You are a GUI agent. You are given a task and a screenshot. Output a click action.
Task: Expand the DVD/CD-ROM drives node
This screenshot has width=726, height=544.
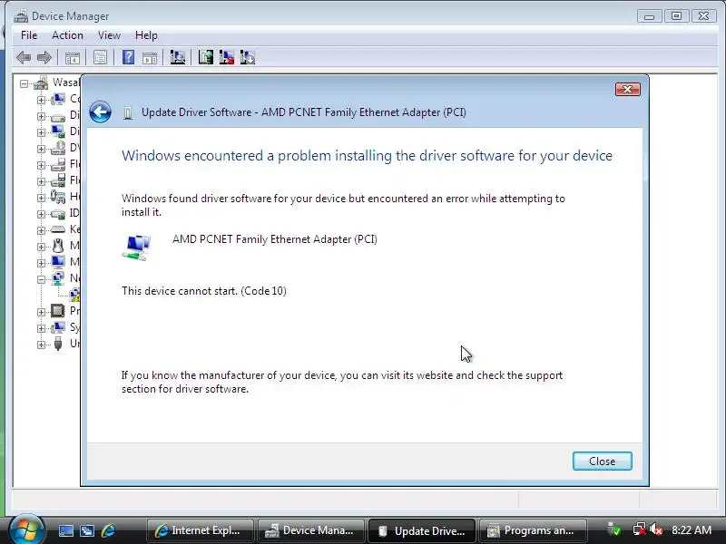coord(41,149)
